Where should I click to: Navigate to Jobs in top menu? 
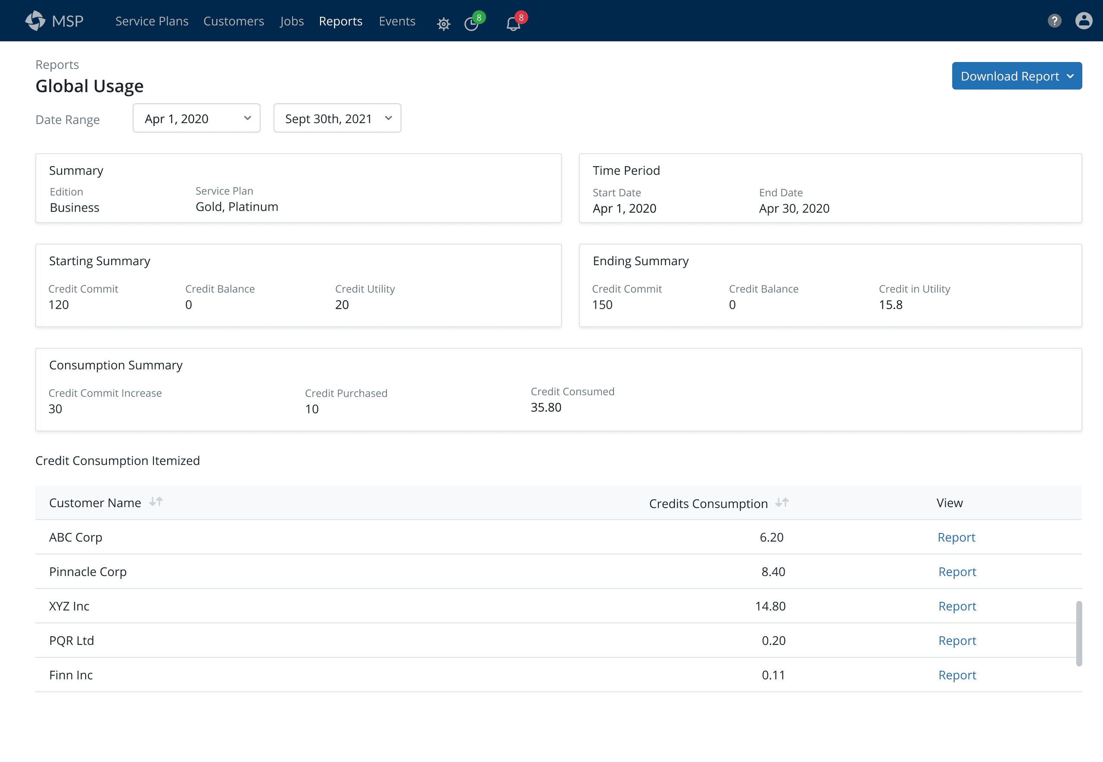[291, 21]
